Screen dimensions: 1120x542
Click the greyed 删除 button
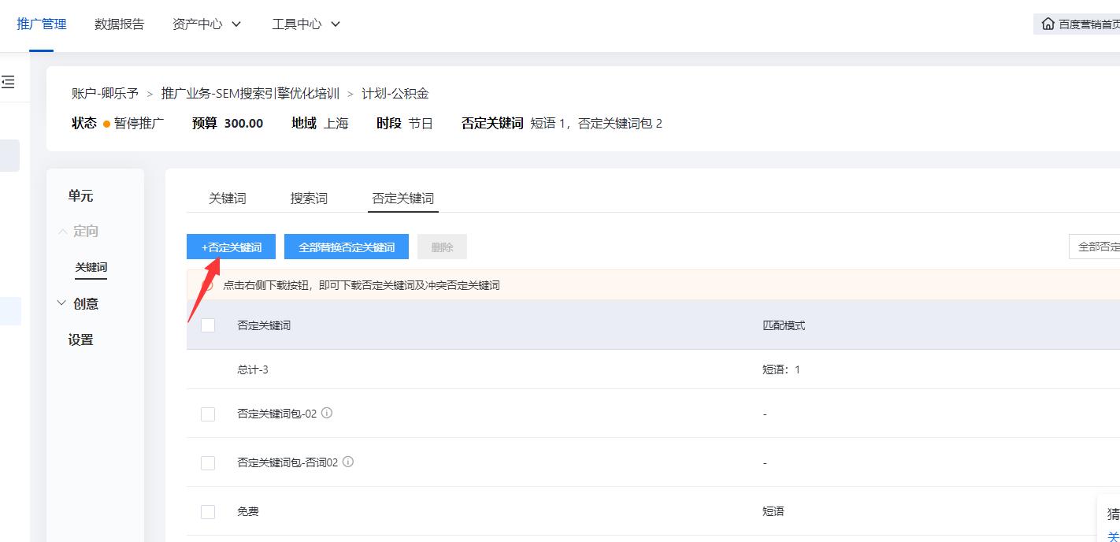442,247
